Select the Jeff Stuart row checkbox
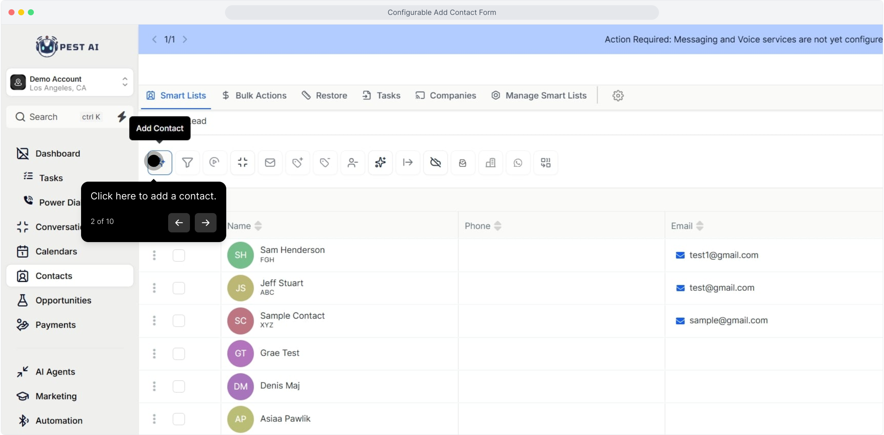The height and width of the screenshot is (435, 884). [179, 288]
